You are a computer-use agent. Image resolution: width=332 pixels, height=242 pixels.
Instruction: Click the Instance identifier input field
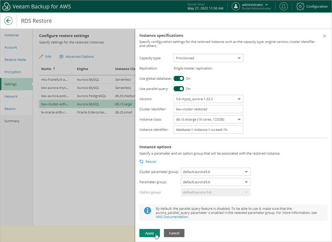coord(208,130)
